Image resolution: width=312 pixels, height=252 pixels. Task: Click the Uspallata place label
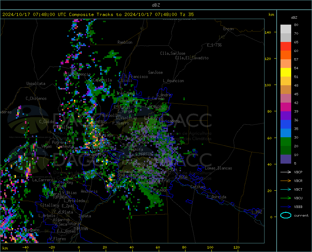36,84
